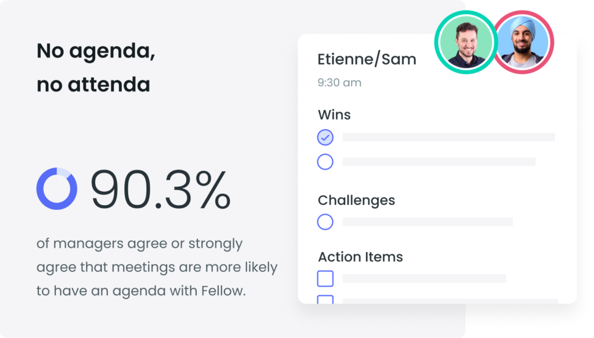The height and width of the screenshot is (338, 594).
Task: Click the "No agenda, no attenda" headline
Action: point(96,67)
